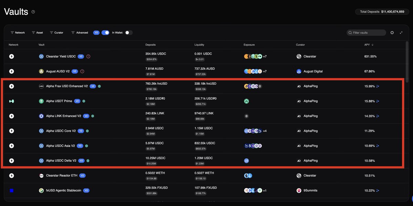Click the Alpha USDT Prime token icon
Viewport: 413px width, 206px height.
click(41, 101)
